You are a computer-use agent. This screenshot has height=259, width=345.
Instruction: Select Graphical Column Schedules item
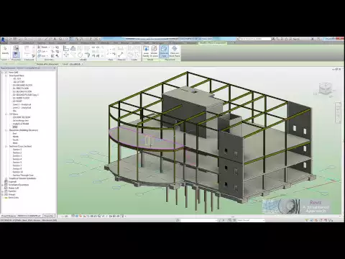coord(23,178)
